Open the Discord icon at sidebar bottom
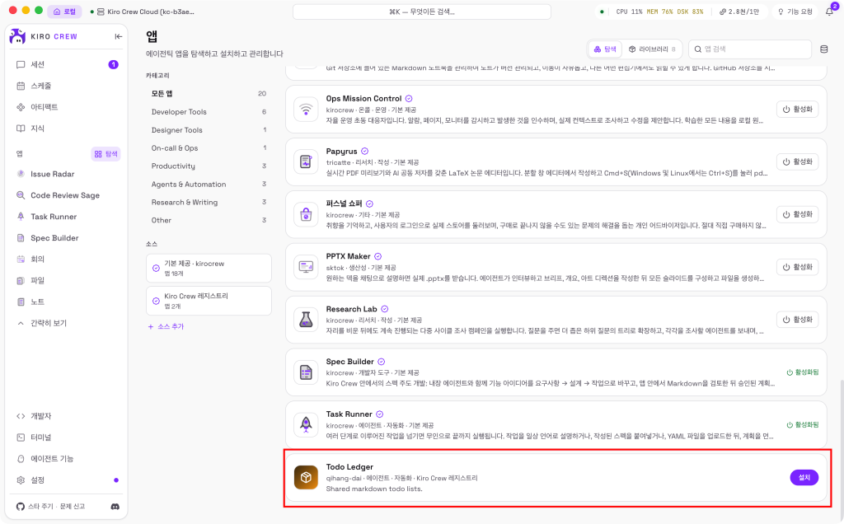Screen dimensions: 844x524 point(115,506)
